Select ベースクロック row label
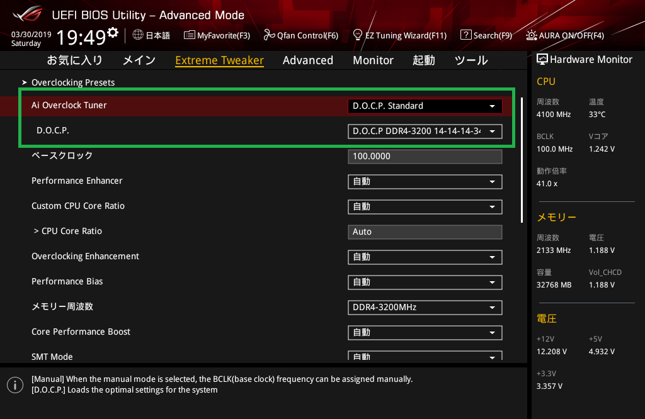Image resolution: width=645 pixels, height=419 pixels. pos(62,155)
